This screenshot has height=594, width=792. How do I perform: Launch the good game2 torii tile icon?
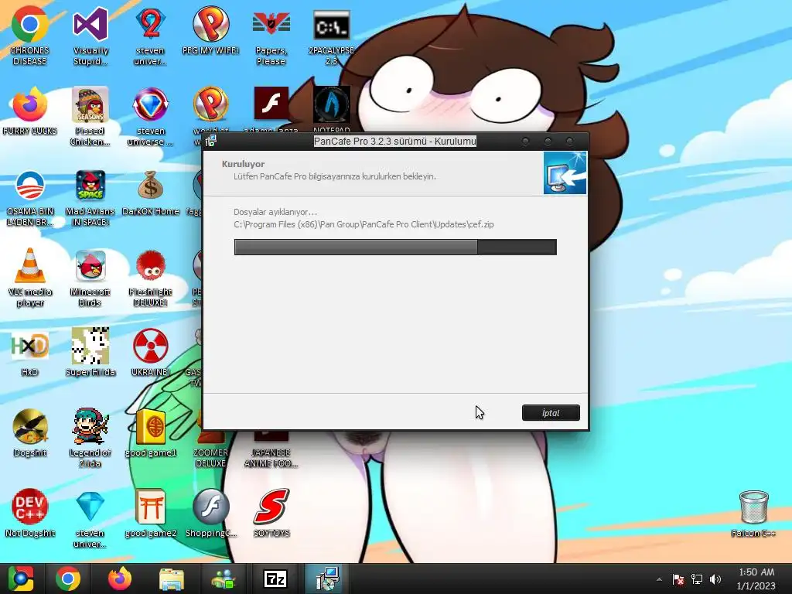click(151, 506)
